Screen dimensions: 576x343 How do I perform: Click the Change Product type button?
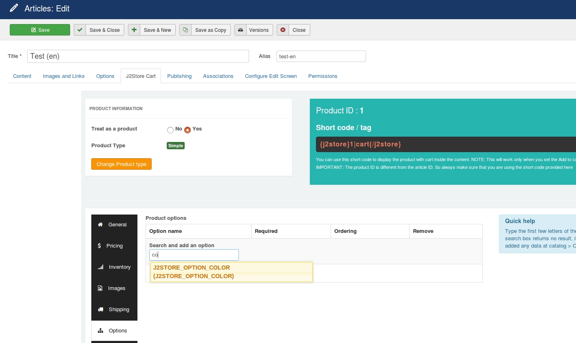click(x=121, y=164)
